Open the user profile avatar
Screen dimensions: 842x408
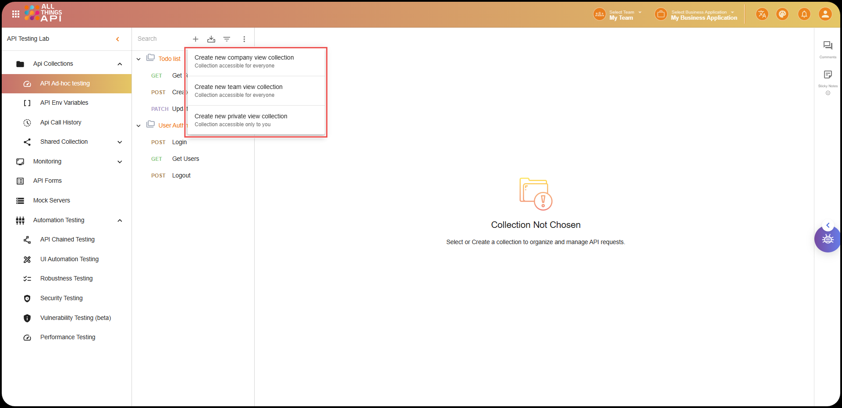pyautogui.click(x=825, y=14)
